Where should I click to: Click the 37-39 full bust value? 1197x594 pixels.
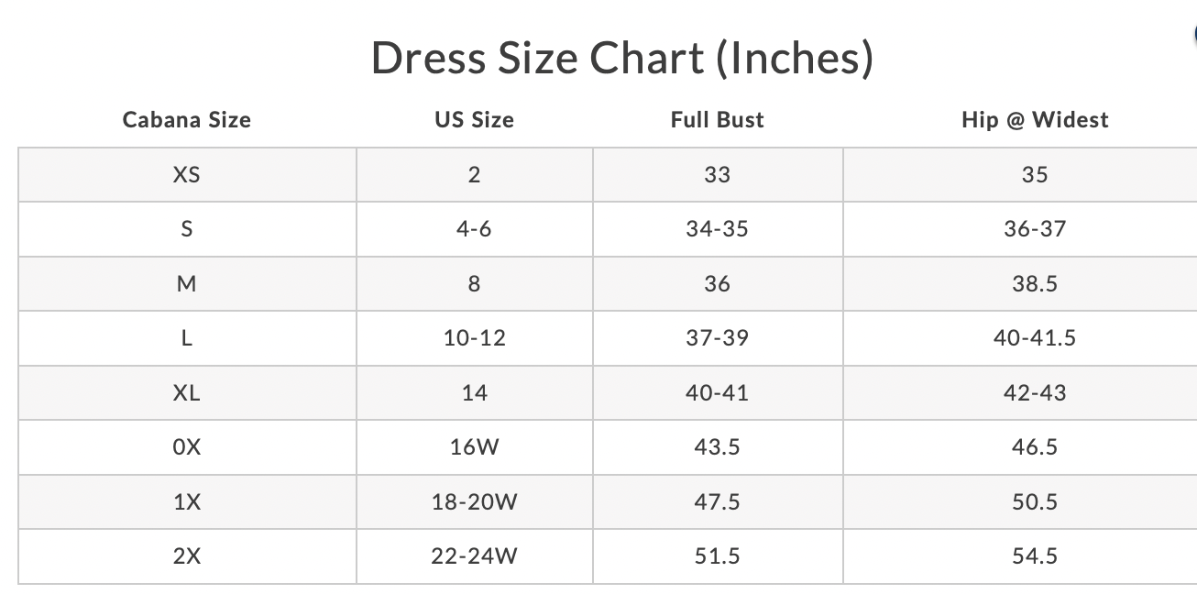(717, 338)
